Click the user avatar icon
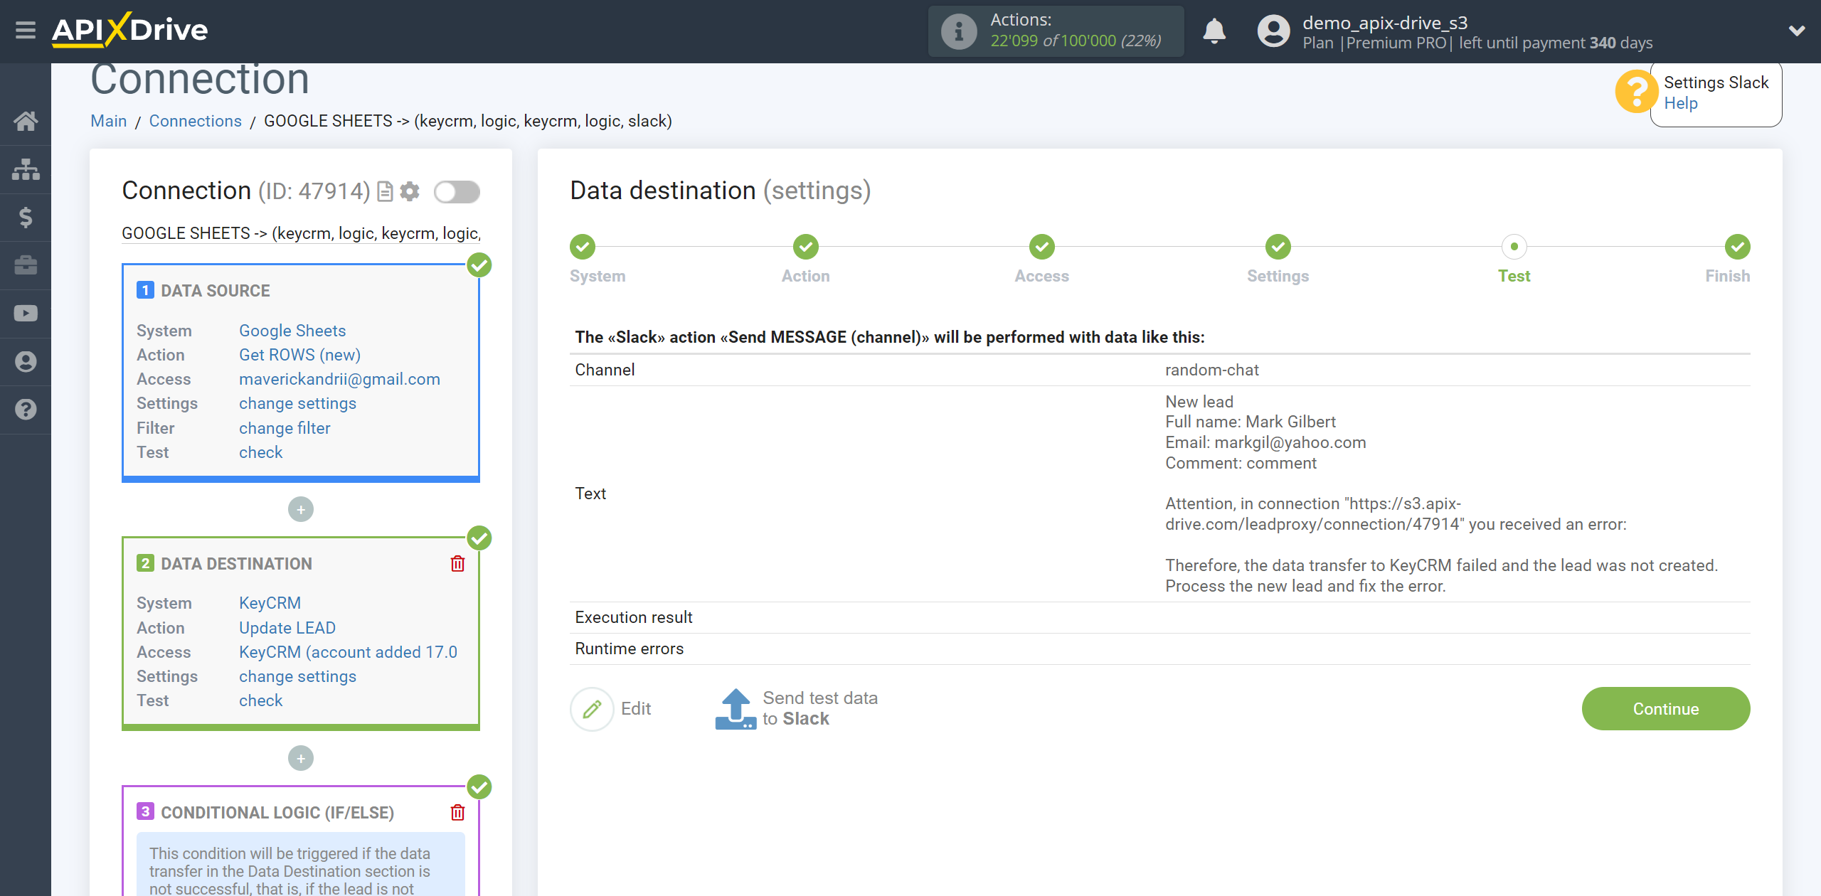 [x=1273, y=31]
